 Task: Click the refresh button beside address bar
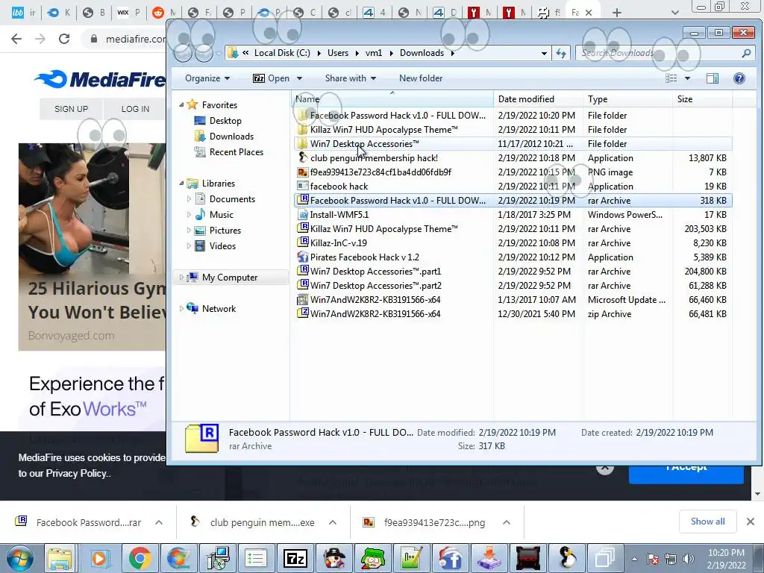pyautogui.click(x=561, y=53)
